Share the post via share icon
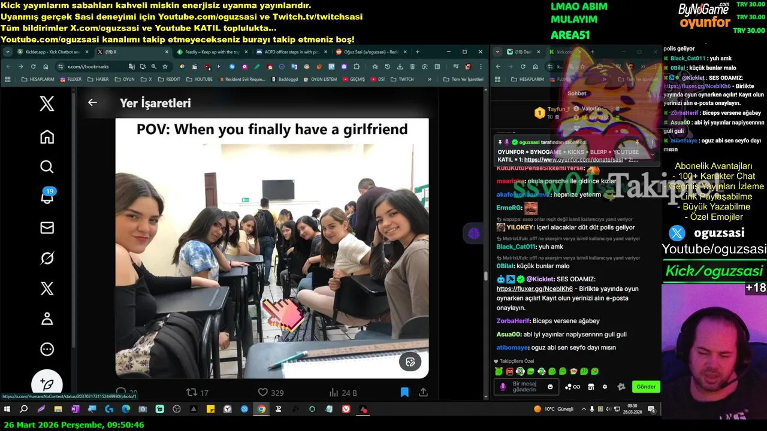Screen dimensions: 767x431 tap(423, 393)
